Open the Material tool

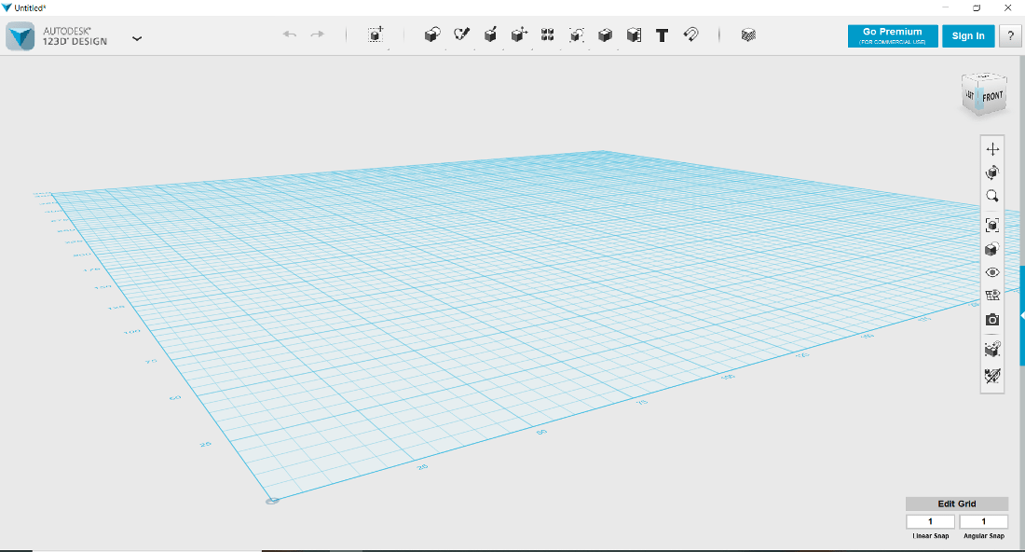click(748, 35)
